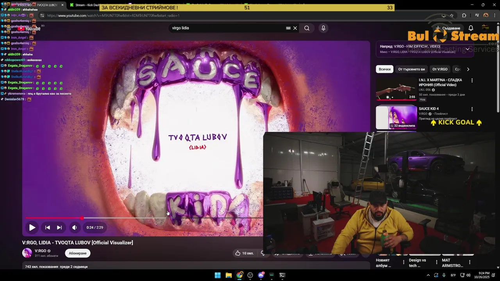Click the video title TVOQTA LUBOV Official Visualizer

[x=77, y=242]
